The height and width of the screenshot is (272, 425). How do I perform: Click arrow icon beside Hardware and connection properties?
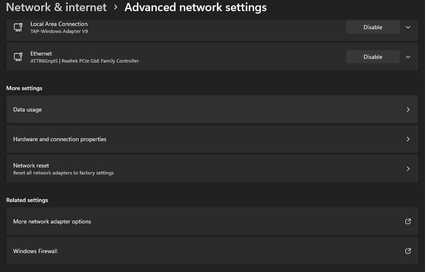pyautogui.click(x=408, y=139)
